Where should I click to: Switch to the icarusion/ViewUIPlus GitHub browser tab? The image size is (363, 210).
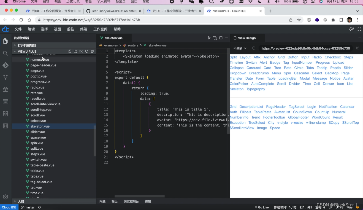pyautogui.click(x=113, y=11)
